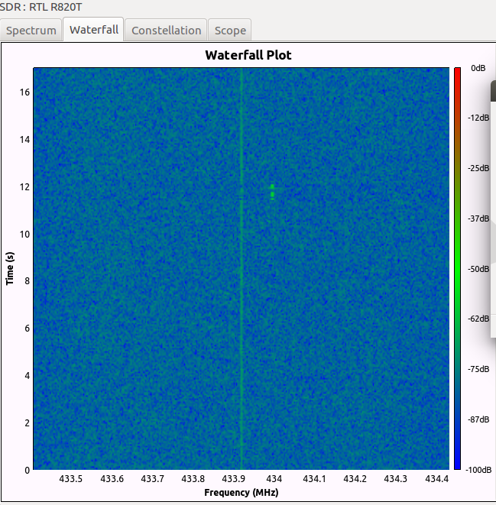496x505 pixels.
Task: Click the 'SDR : RTL R820T' label
Action: (41, 7)
